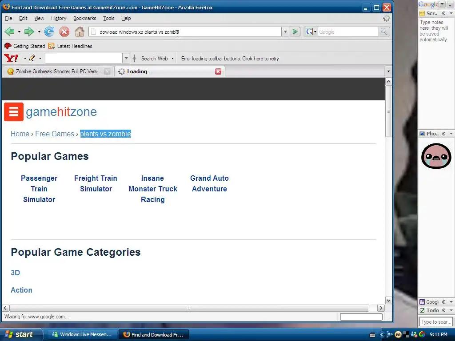Click the Windows start button
Screen dimensions: 455x341
pyautogui.click(x=21, y=334)
